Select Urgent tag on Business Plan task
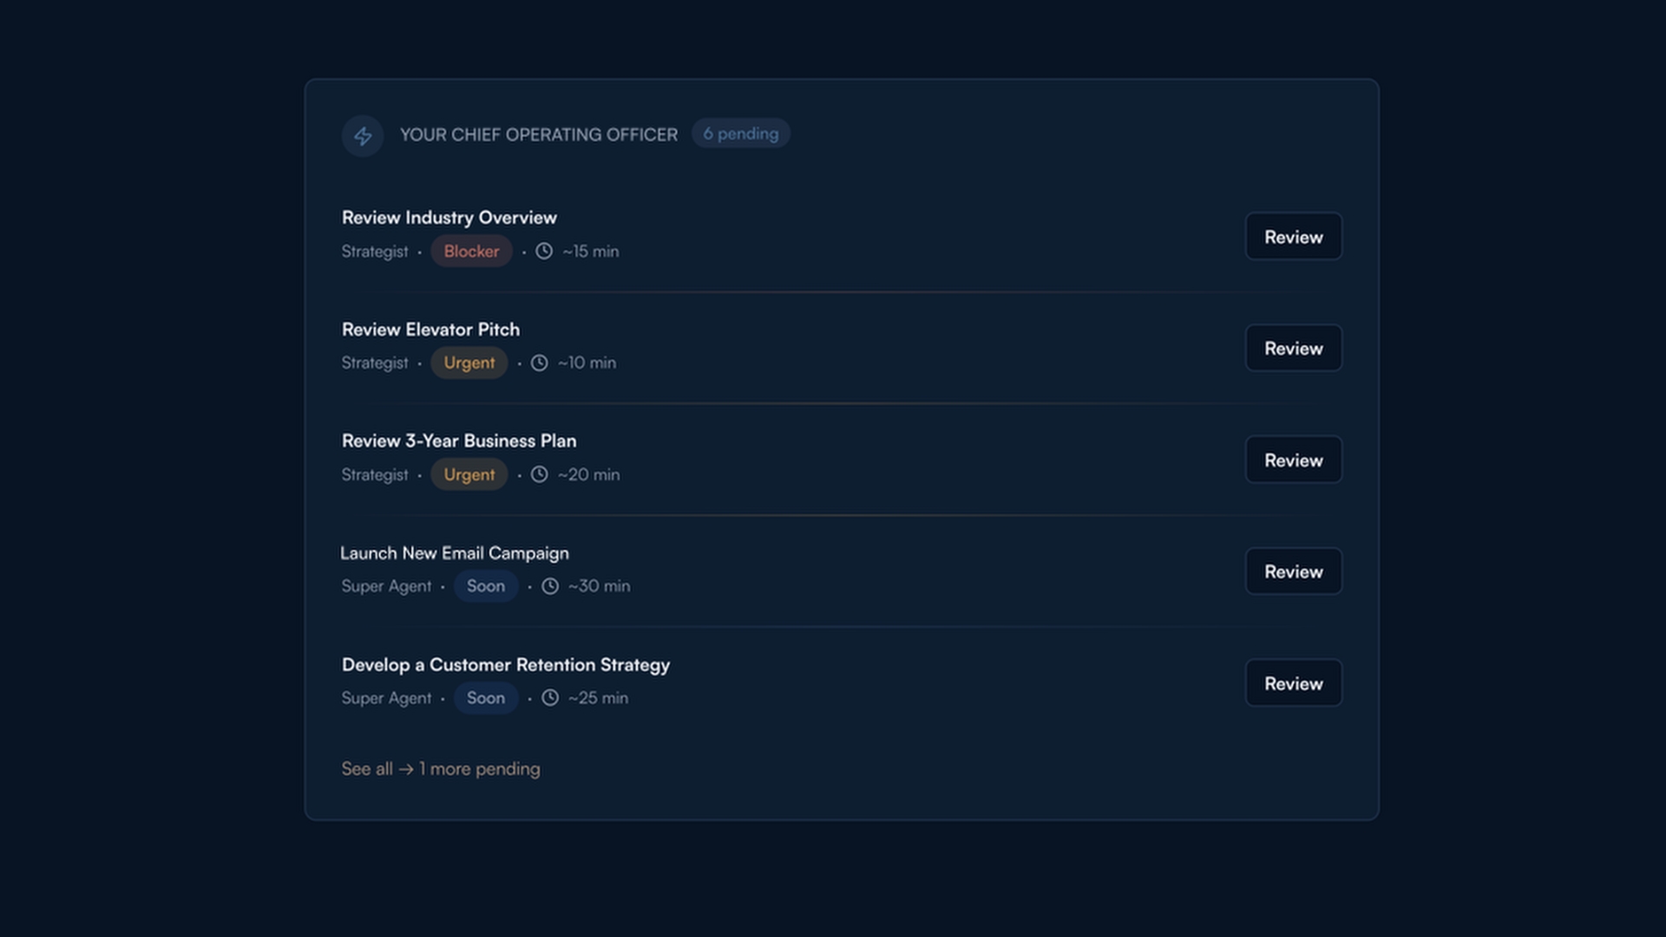 tap(469, 475)
